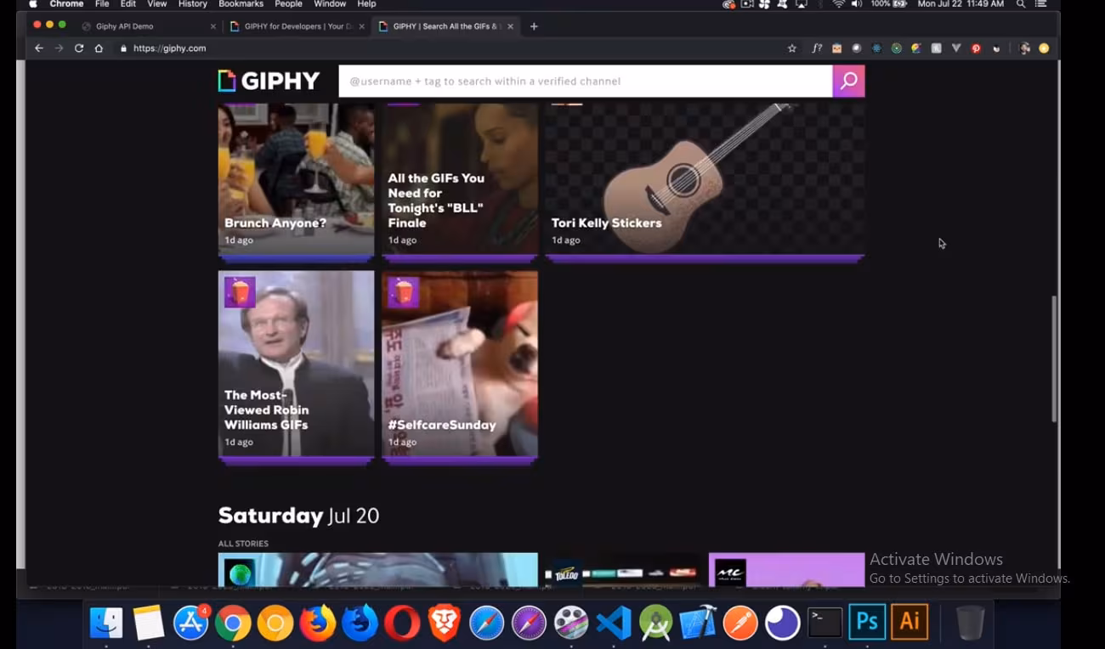Click the browser forward arrow
1105x649 pixels.
59,48
